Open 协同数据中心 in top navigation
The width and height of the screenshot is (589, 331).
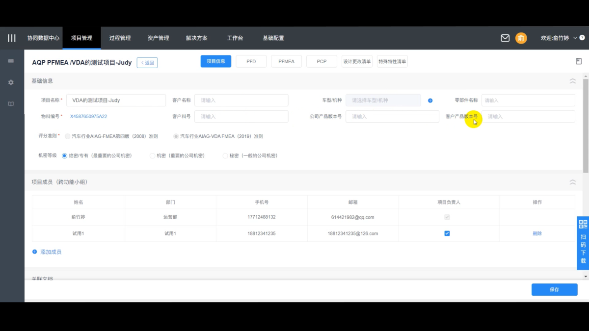(x=43, y=38)
